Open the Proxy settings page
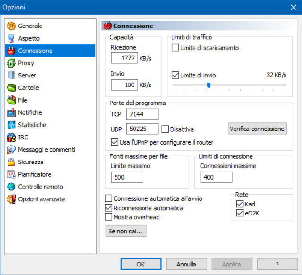302x275 pixels. pos(50,63)
